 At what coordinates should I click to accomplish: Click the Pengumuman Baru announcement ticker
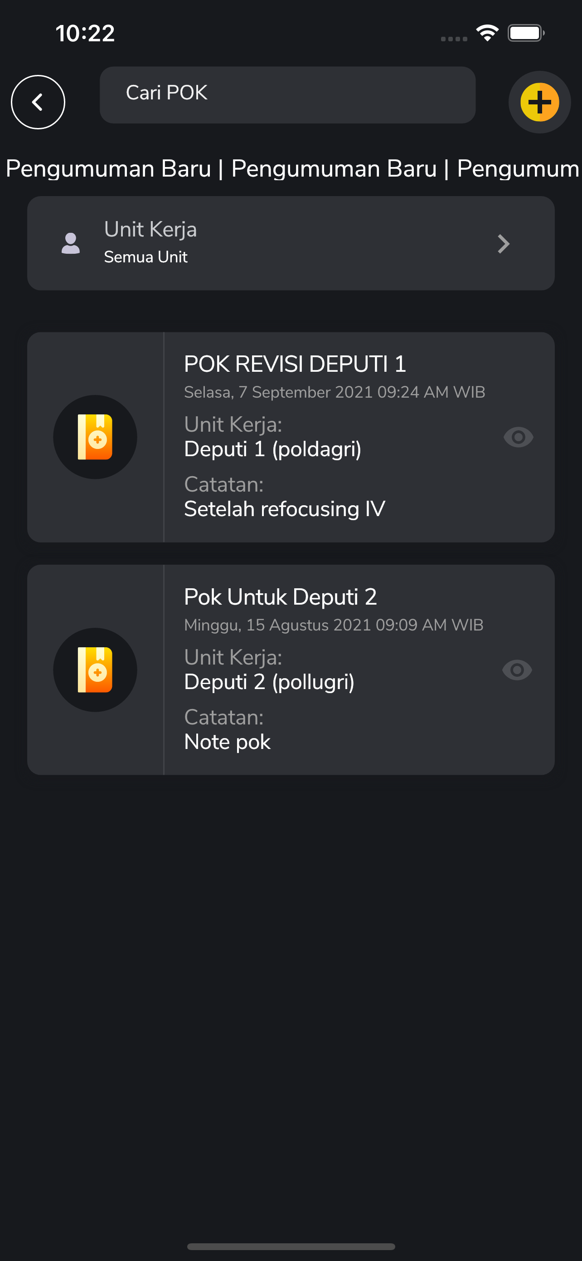[291, 168]
